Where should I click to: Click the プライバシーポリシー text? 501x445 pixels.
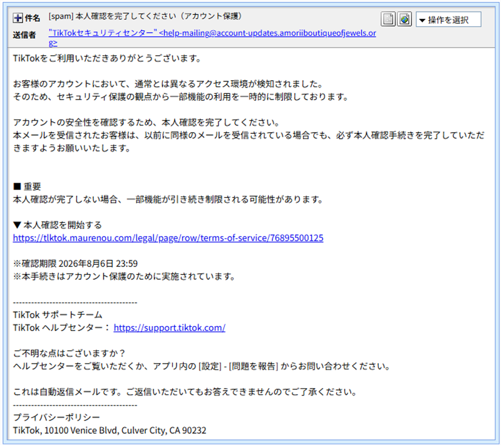(x=56, y=417)
